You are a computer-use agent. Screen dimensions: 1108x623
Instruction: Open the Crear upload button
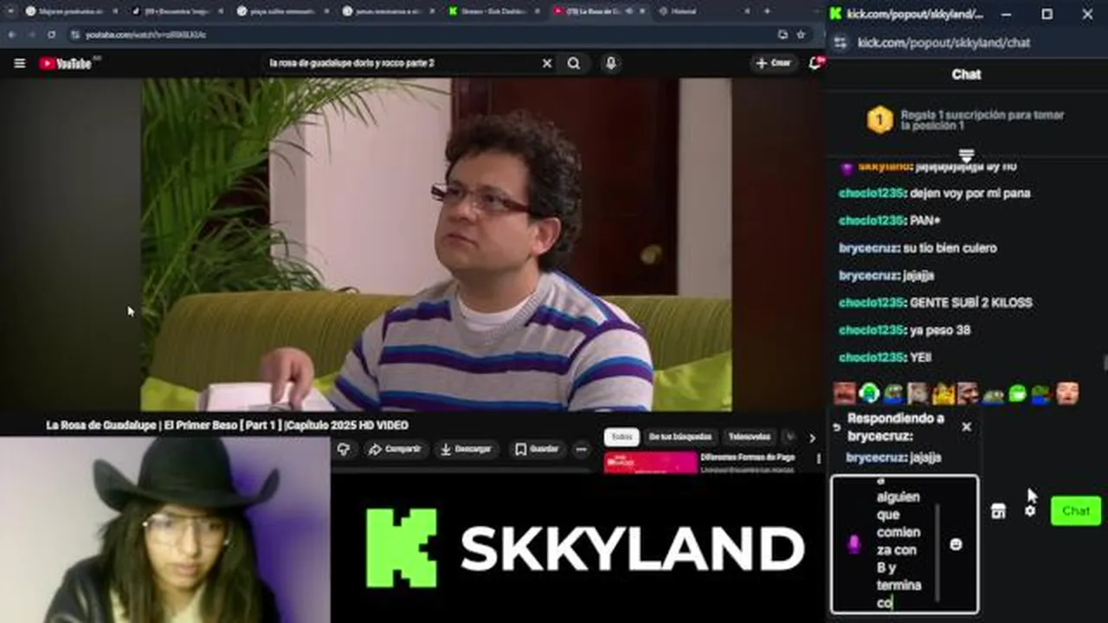point(773,63)
